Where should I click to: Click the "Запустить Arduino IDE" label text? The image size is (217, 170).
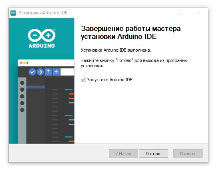pyautogui.click(x=110, y=80)
